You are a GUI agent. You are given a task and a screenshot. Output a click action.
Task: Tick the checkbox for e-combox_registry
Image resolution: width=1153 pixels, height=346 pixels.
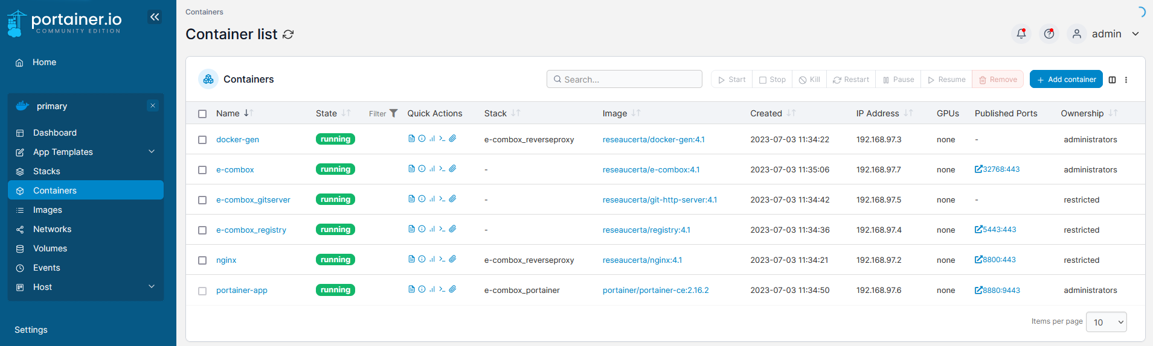pos(202,230)
